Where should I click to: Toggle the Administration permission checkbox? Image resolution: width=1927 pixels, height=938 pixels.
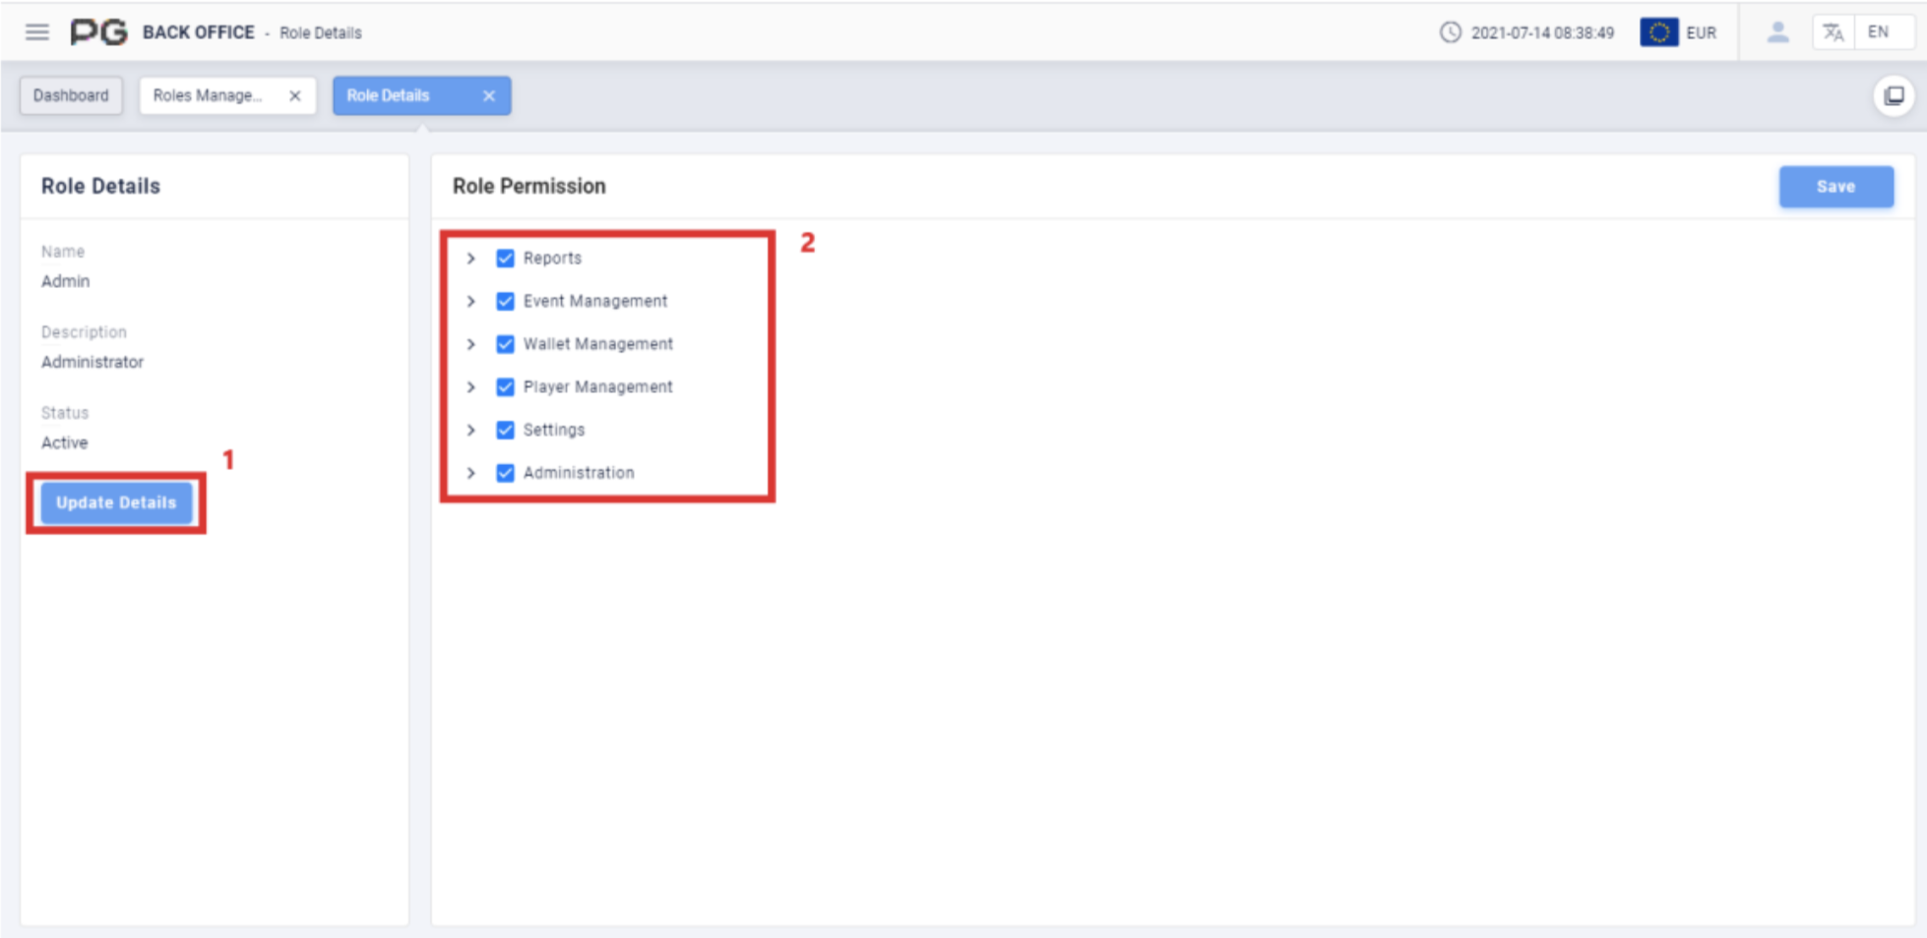tap(505, 473)
